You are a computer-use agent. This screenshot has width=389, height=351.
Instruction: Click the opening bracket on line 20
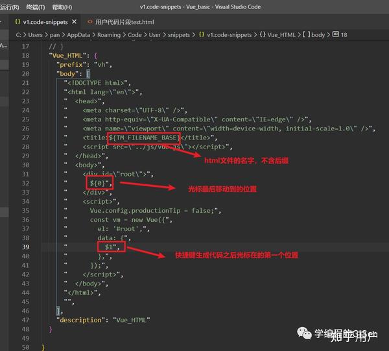click(x=88, y=74)
